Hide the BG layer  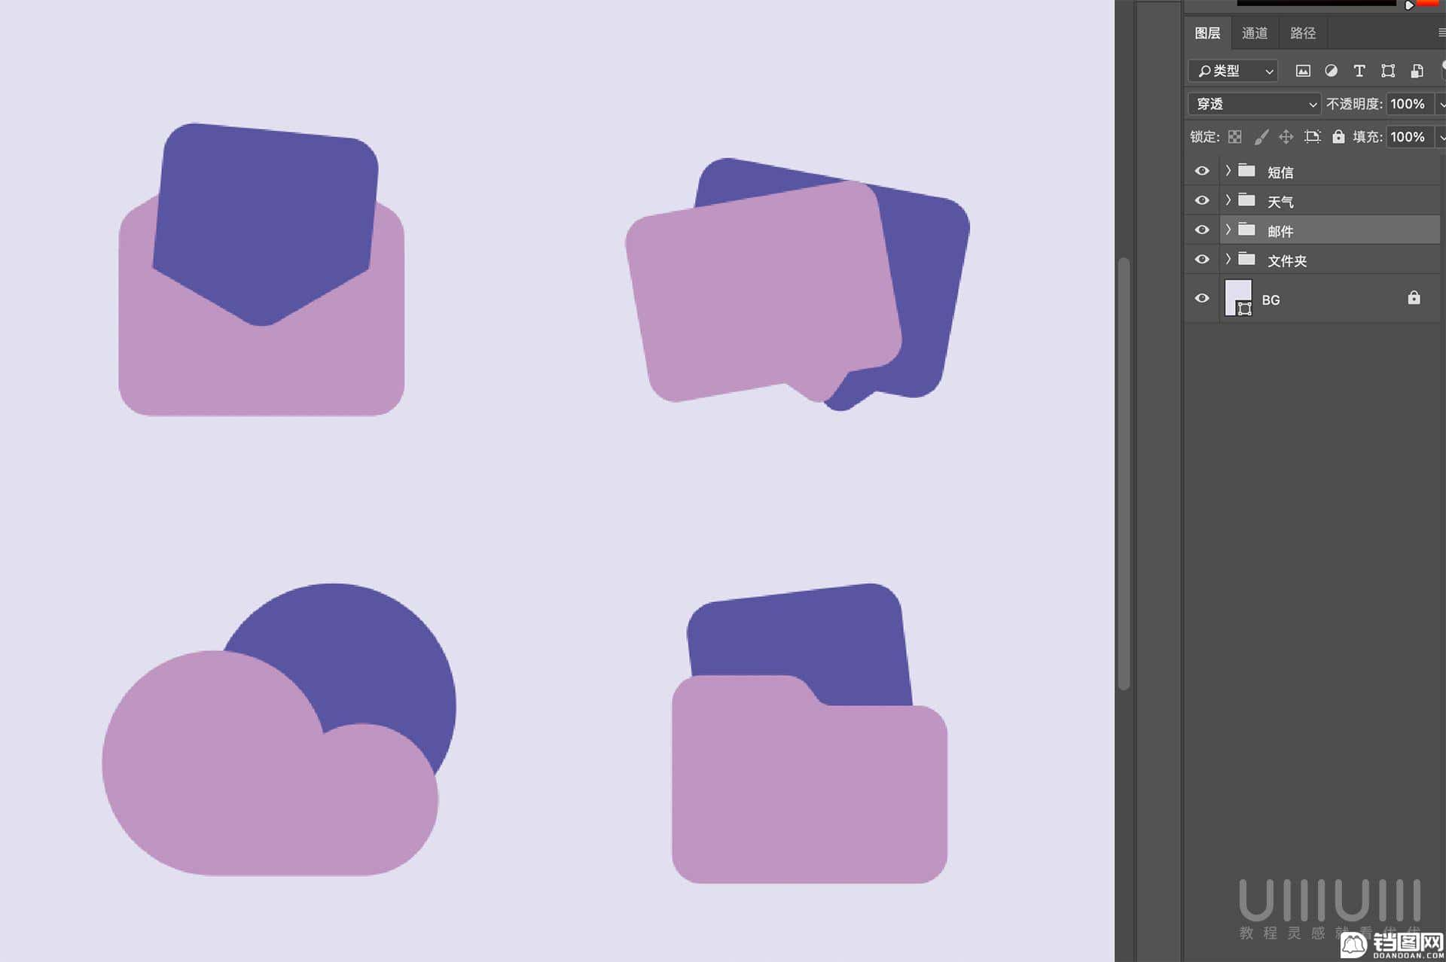pyautogui.click(x=1202, y=298)
